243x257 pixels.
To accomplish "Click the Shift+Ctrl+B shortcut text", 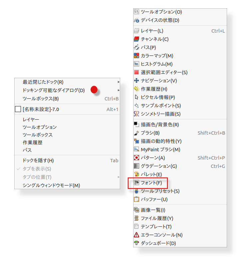I will [x=211, y=133].
